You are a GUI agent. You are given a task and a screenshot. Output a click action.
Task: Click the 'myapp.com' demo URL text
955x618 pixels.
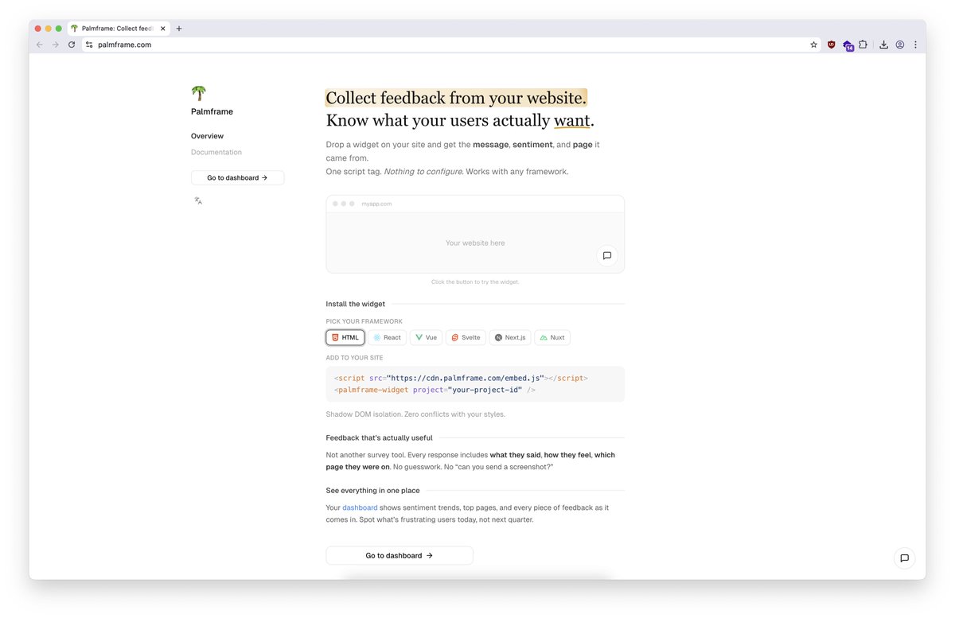pyautogui.click(x=376, y=204)
